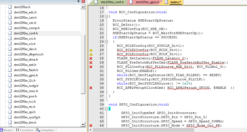Click the warning icon on line 26

point(91,50)
